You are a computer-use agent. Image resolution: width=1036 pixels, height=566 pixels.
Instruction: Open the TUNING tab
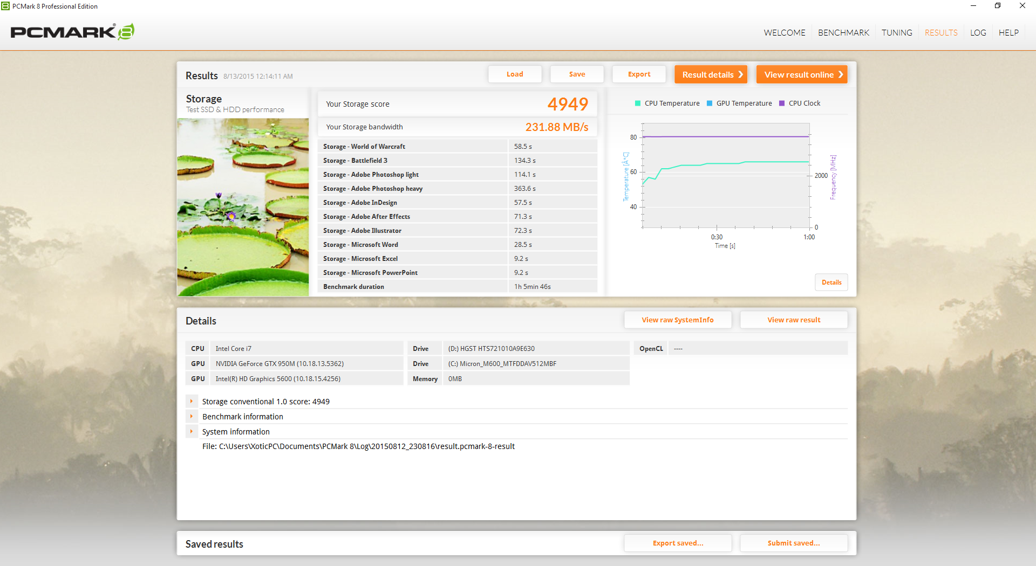(897, 33)
